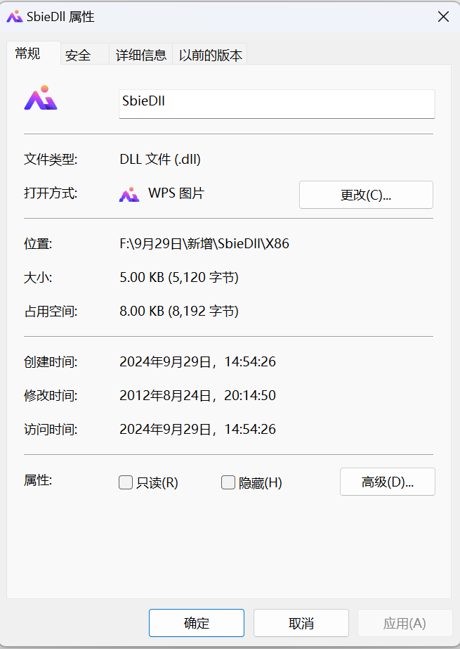The width and height of the screenshot is (460, 649).
Task: Click the 取消 button
Action: pyautogui.click(x=301, y=623)
